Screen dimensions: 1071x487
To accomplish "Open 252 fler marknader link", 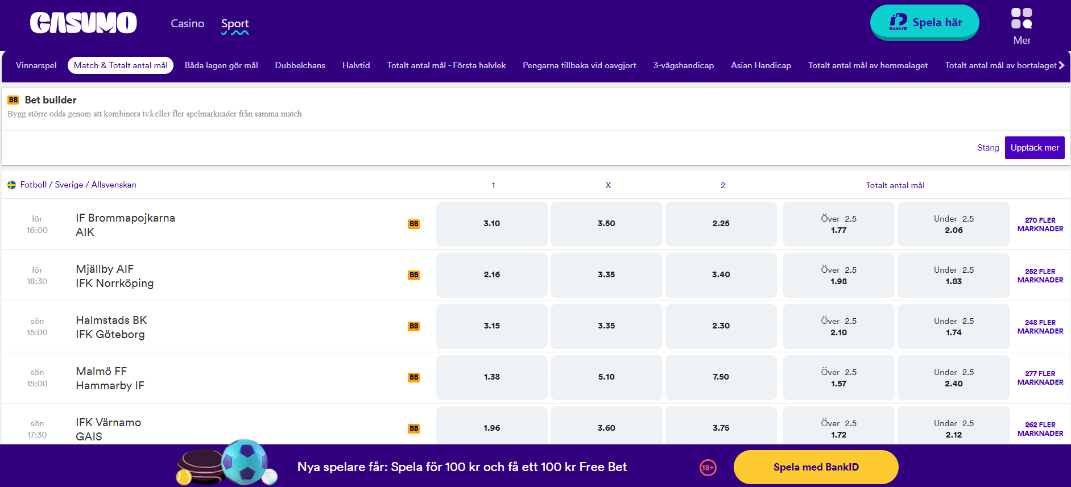I will coord(1040,276).
